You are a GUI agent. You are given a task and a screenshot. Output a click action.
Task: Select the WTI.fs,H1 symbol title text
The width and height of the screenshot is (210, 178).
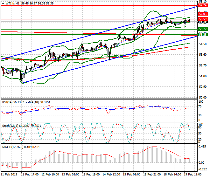(x=12, y=3)
